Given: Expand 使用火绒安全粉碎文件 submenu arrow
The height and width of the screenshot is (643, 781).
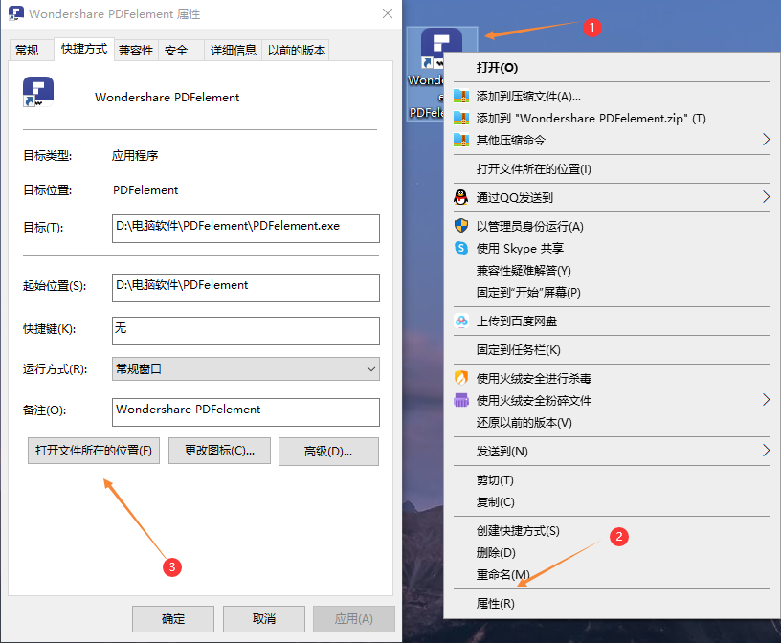Looking at the screenshot, I should [x=766, y=399].
